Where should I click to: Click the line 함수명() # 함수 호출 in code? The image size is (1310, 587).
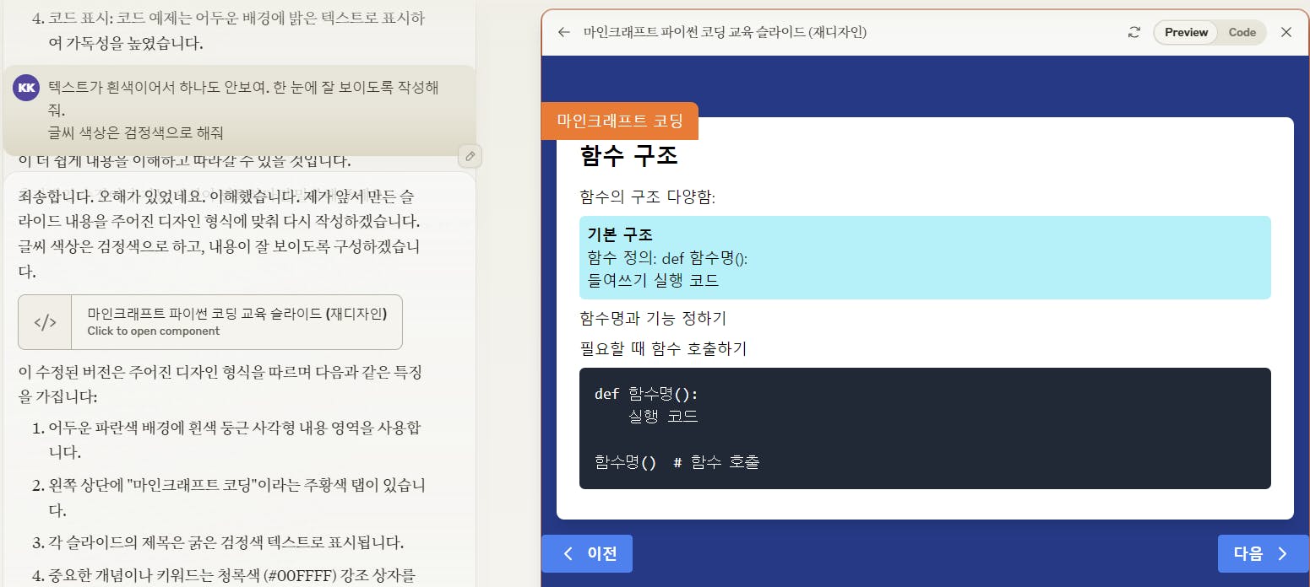677,462
